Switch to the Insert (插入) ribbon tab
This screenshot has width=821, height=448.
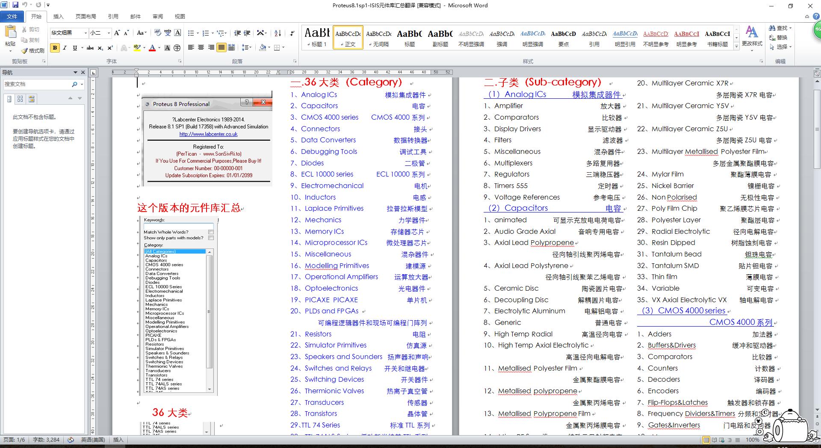(x=58, y=17)
